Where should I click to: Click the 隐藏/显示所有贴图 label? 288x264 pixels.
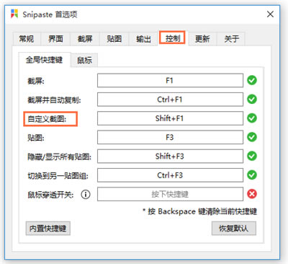coord(59,157)
